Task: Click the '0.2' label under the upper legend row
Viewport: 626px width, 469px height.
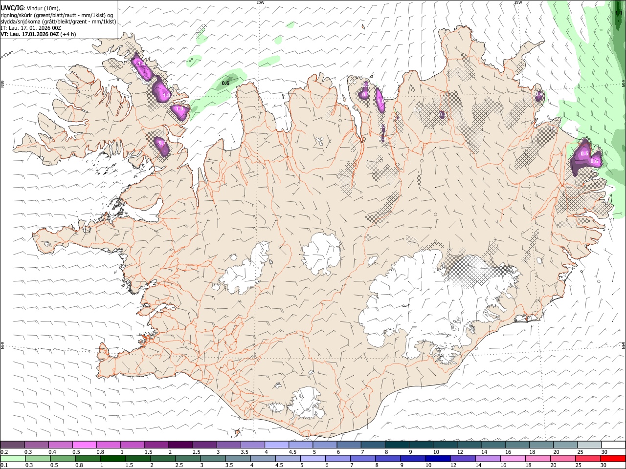Action: click(x=4, y=452)
